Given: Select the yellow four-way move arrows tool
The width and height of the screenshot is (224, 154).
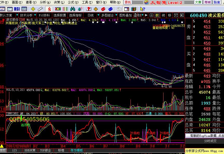Looking at the screenshot, I should coord(33,9).
